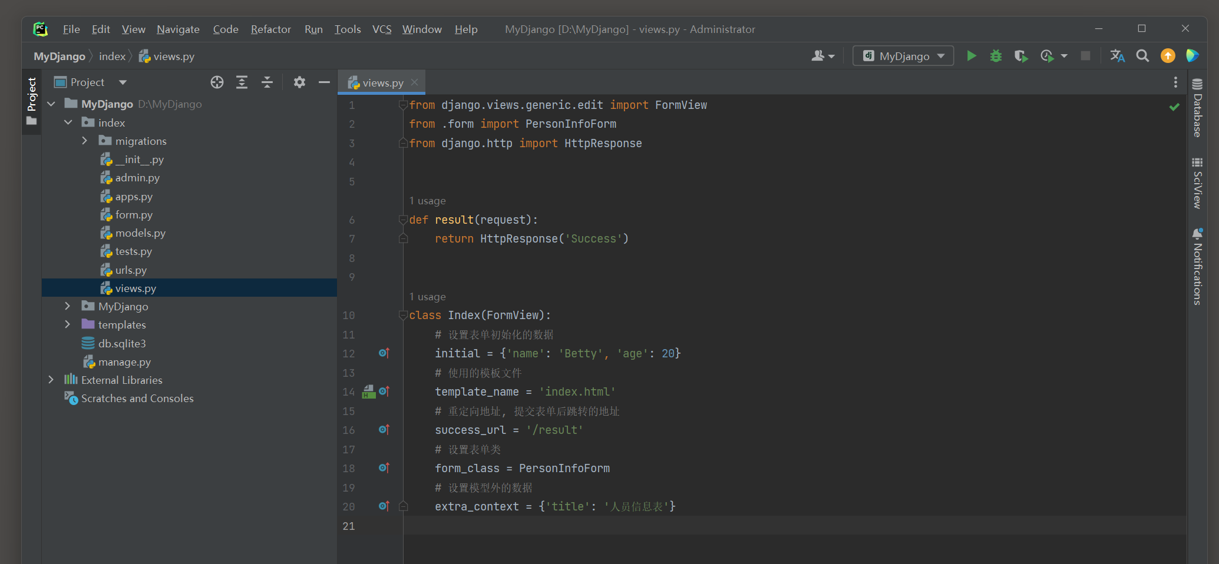This screenshot has width=1219, height=564.
Task: Click override marker on line 12
Action: [x=384, y=353]
